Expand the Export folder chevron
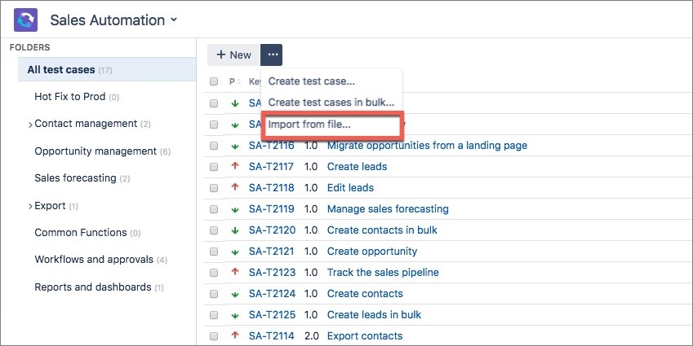Viewport: 693px width, 346px height. [30, 207]
